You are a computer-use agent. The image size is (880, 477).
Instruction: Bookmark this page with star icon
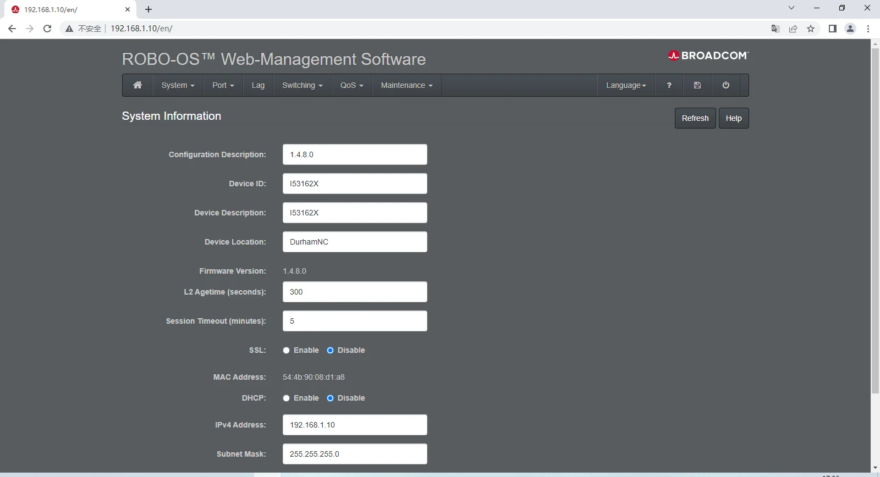click(811, 29)
